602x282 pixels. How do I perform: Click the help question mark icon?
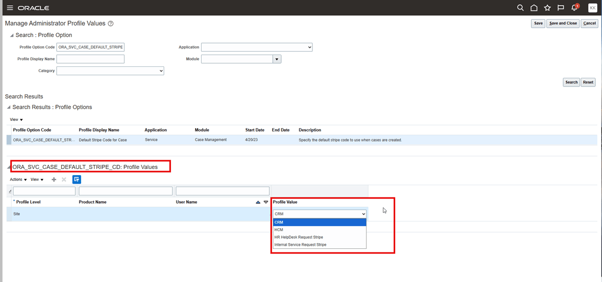pos(111,23)
